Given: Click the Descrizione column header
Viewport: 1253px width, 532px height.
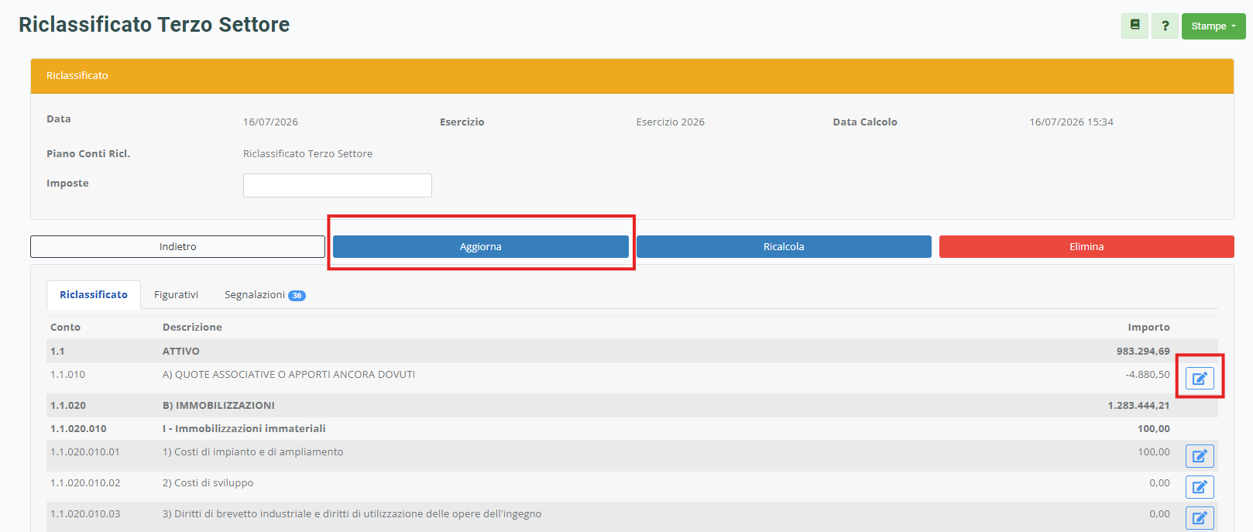Looking at the screenshot, I should (x=192, y=328).
